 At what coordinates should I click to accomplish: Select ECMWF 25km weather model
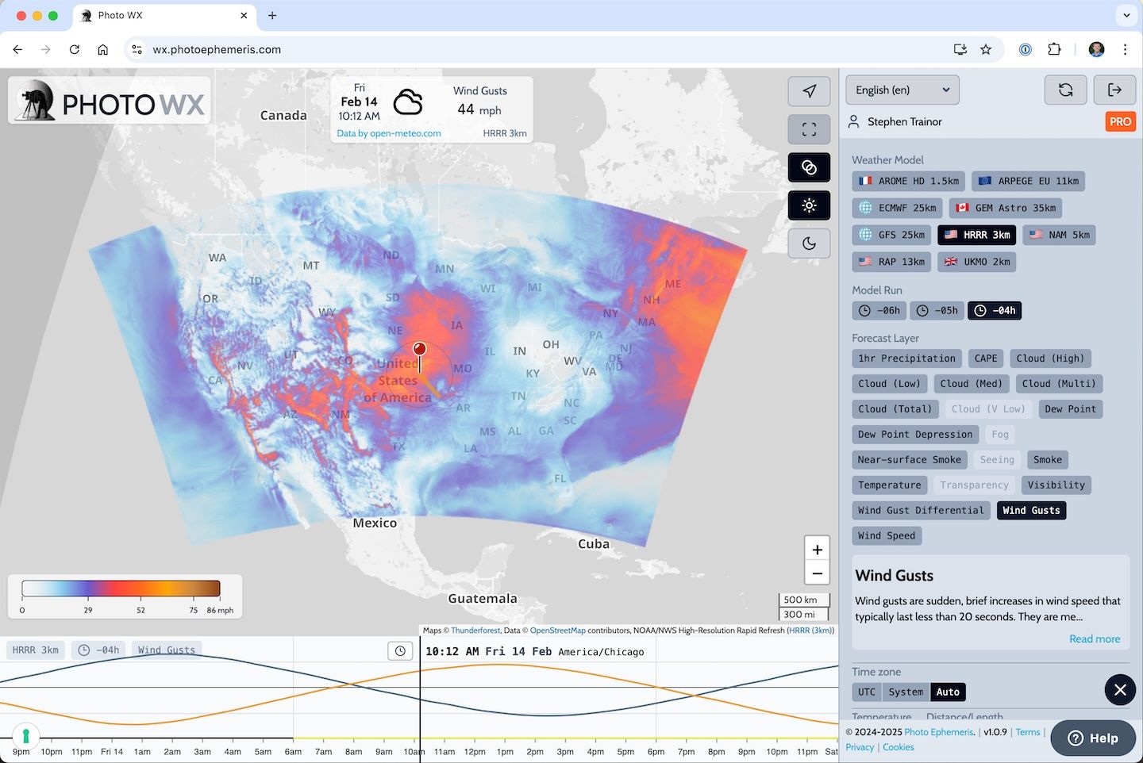(897, 208)
